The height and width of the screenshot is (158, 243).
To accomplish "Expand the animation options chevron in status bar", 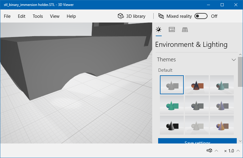I will click(216, 151).
